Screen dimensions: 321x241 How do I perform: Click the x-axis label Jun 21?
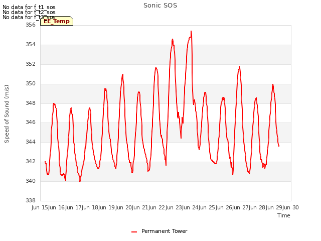[140, 207]
